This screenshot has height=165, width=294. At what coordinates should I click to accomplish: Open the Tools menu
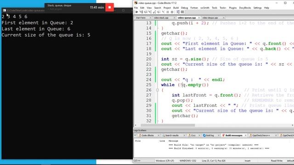click(215, 8)
